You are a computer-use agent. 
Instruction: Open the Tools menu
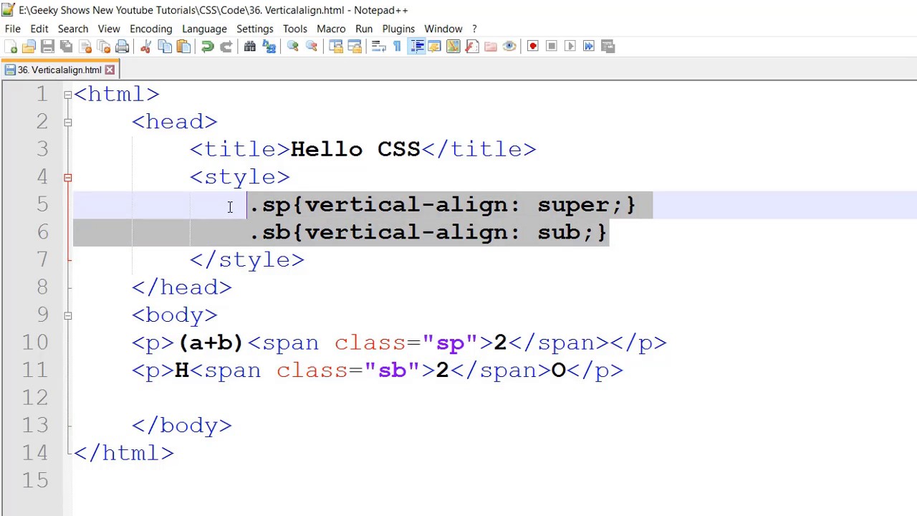[x=295, y=29]
